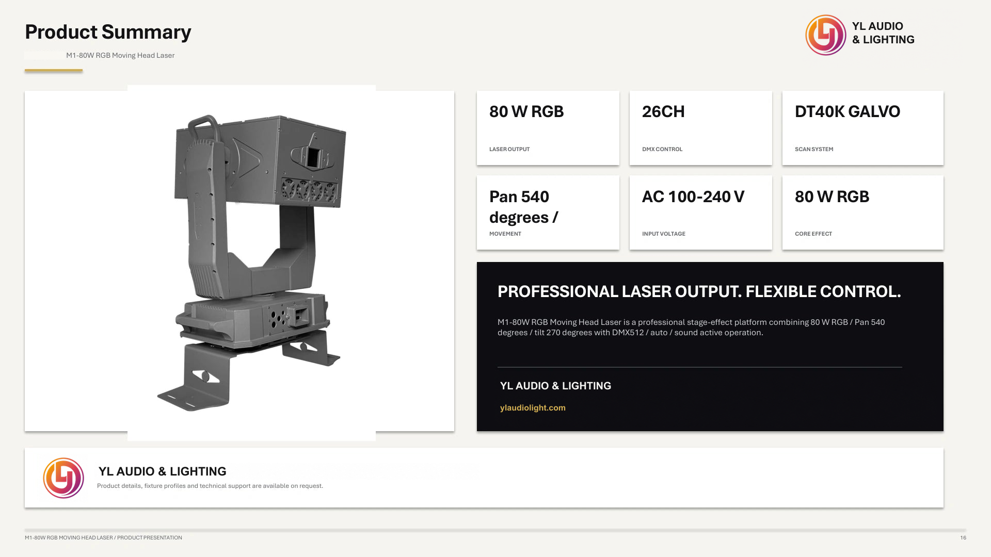Click the 26CH DMX control card

[701, 128]
